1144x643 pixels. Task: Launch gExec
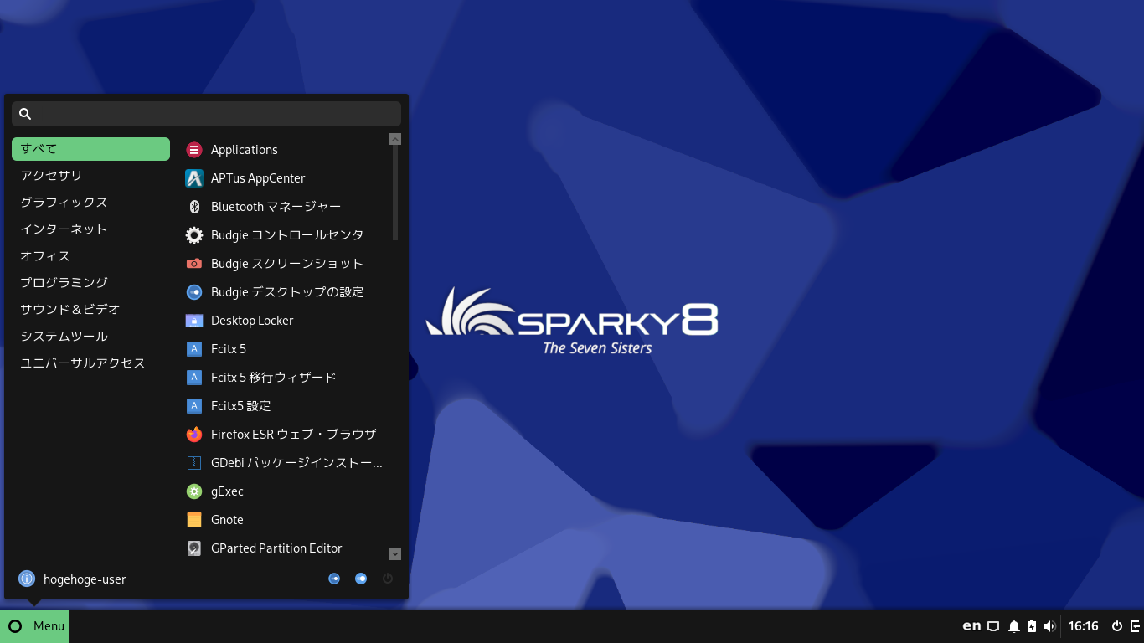click(x=283, y=491)
